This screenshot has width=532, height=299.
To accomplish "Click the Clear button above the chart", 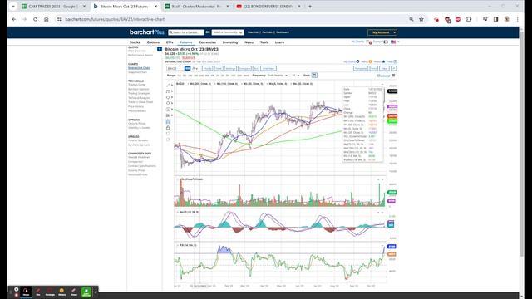I will [384, 68].
